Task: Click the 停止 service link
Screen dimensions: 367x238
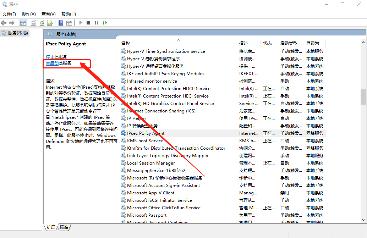Action: tap(50, 57)
